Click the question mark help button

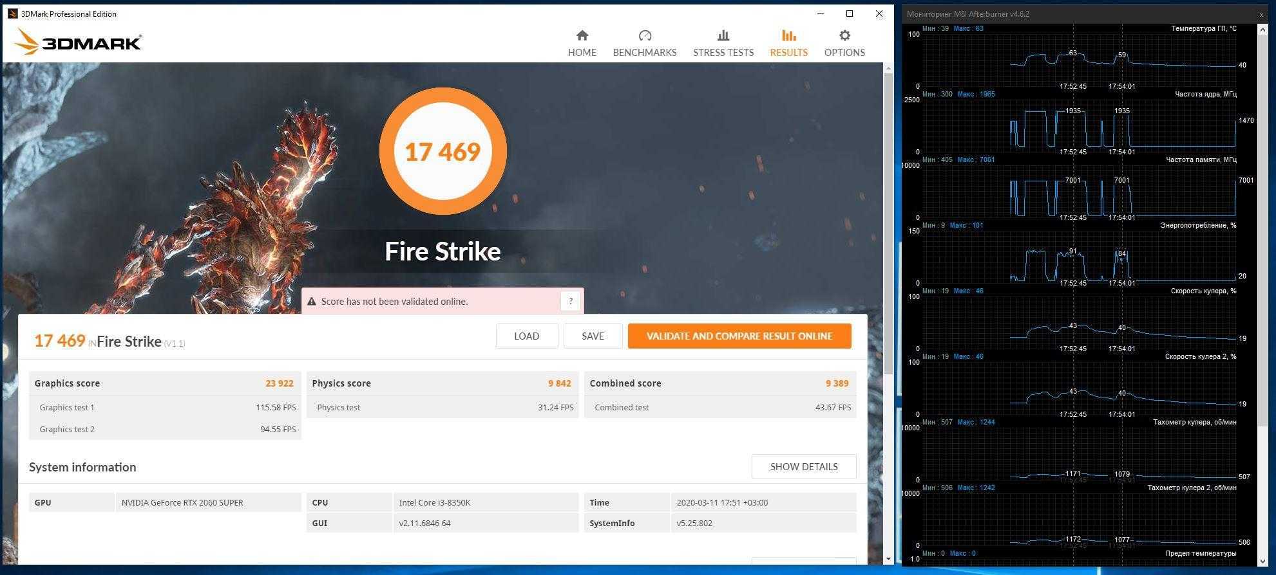click(x=570, y=301)
